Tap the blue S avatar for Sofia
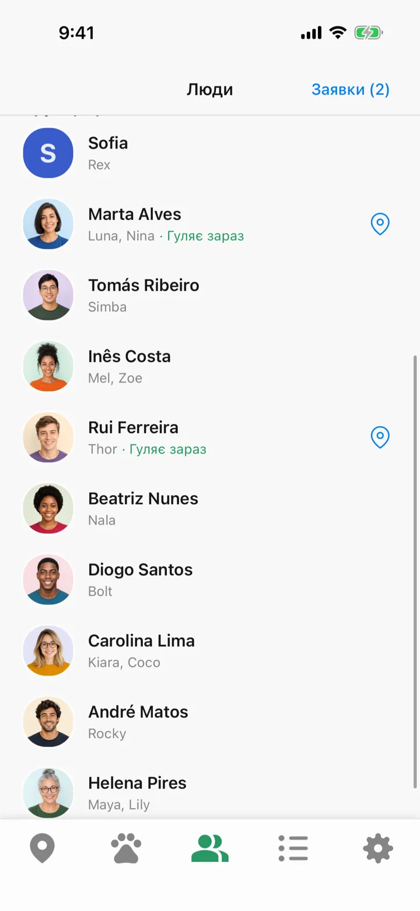 coord(48,153)
